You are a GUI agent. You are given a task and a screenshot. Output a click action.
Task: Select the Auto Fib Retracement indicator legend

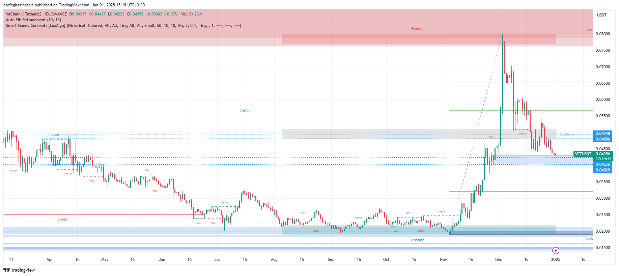pos(33,20)
